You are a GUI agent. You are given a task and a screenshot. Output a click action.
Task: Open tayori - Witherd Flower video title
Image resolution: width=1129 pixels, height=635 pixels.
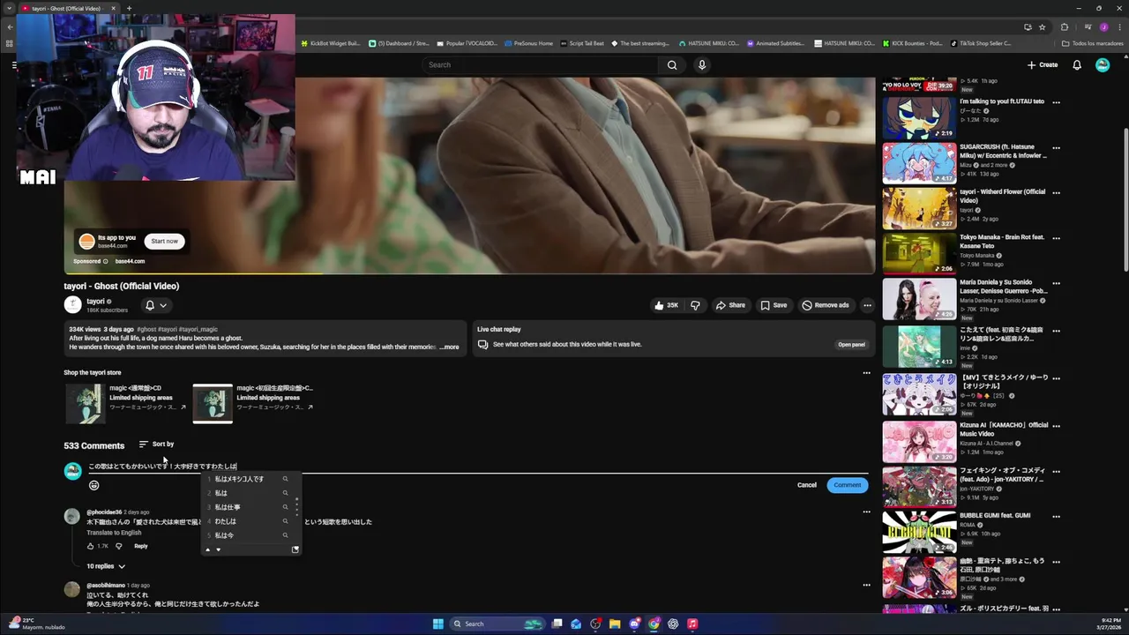(1002, 196)
